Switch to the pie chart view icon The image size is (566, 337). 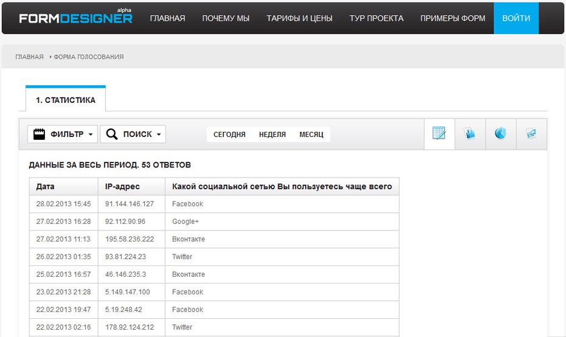click(x=500, y=134)
